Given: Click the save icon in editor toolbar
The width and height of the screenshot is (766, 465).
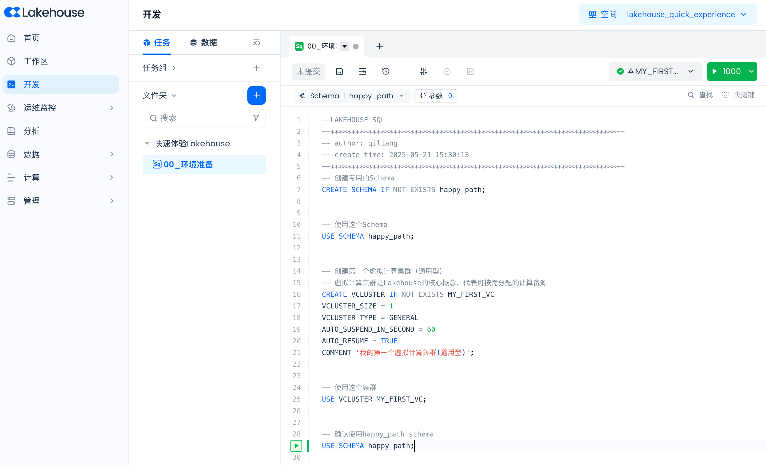Looking at the screenshot, I should 339,72.
